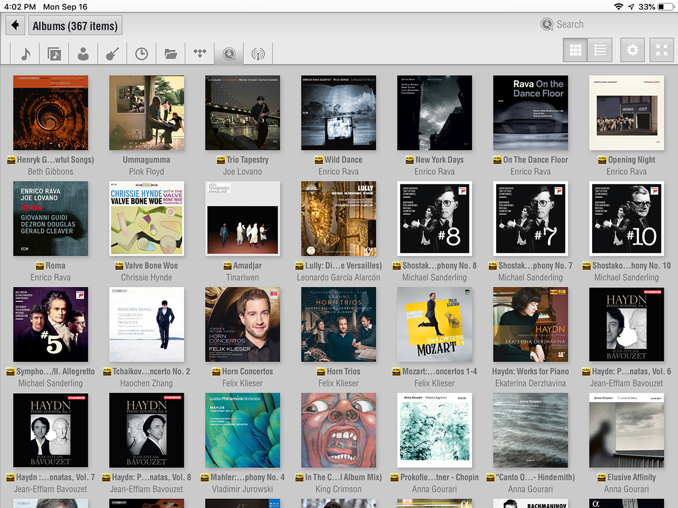The image size is (678, 508).
Task: Tap the back arrow button
Action: click(x=15, y=25)
